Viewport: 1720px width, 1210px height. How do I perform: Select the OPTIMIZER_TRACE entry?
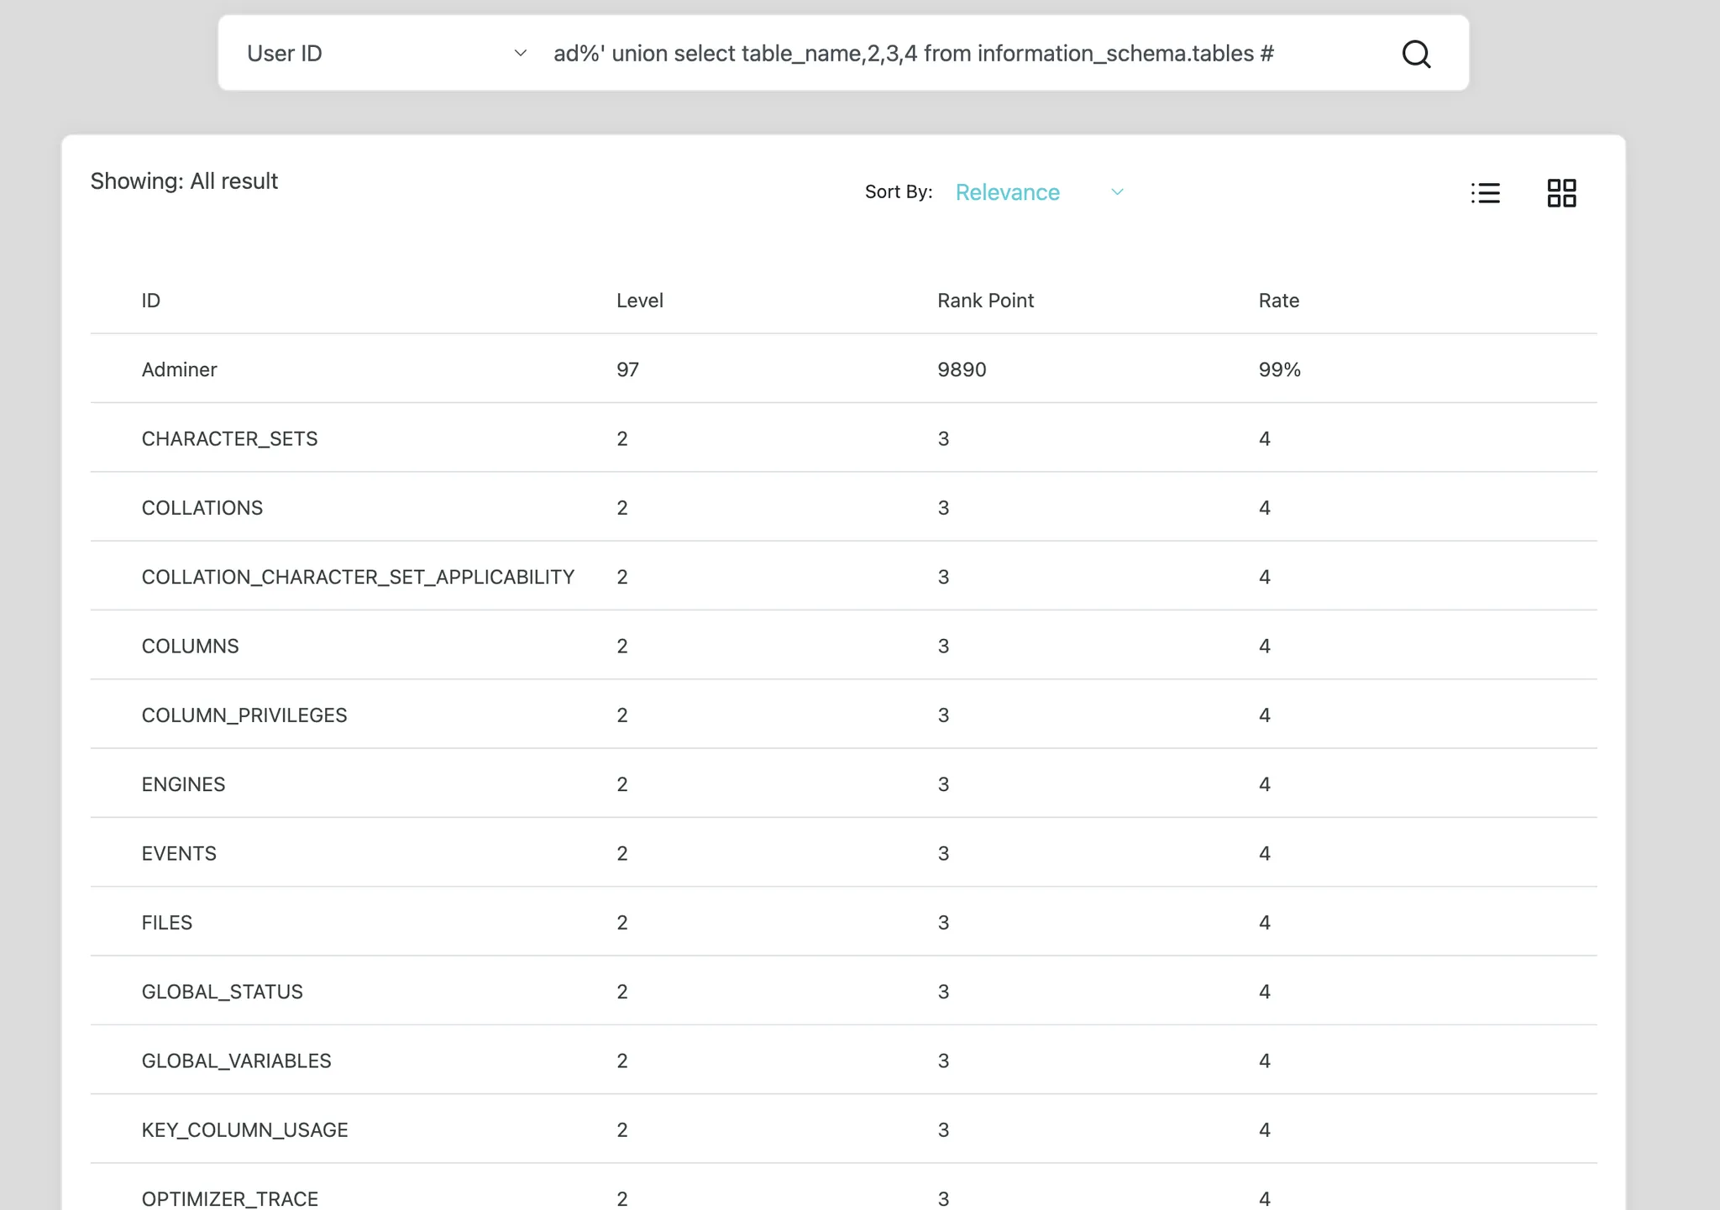229,1199
